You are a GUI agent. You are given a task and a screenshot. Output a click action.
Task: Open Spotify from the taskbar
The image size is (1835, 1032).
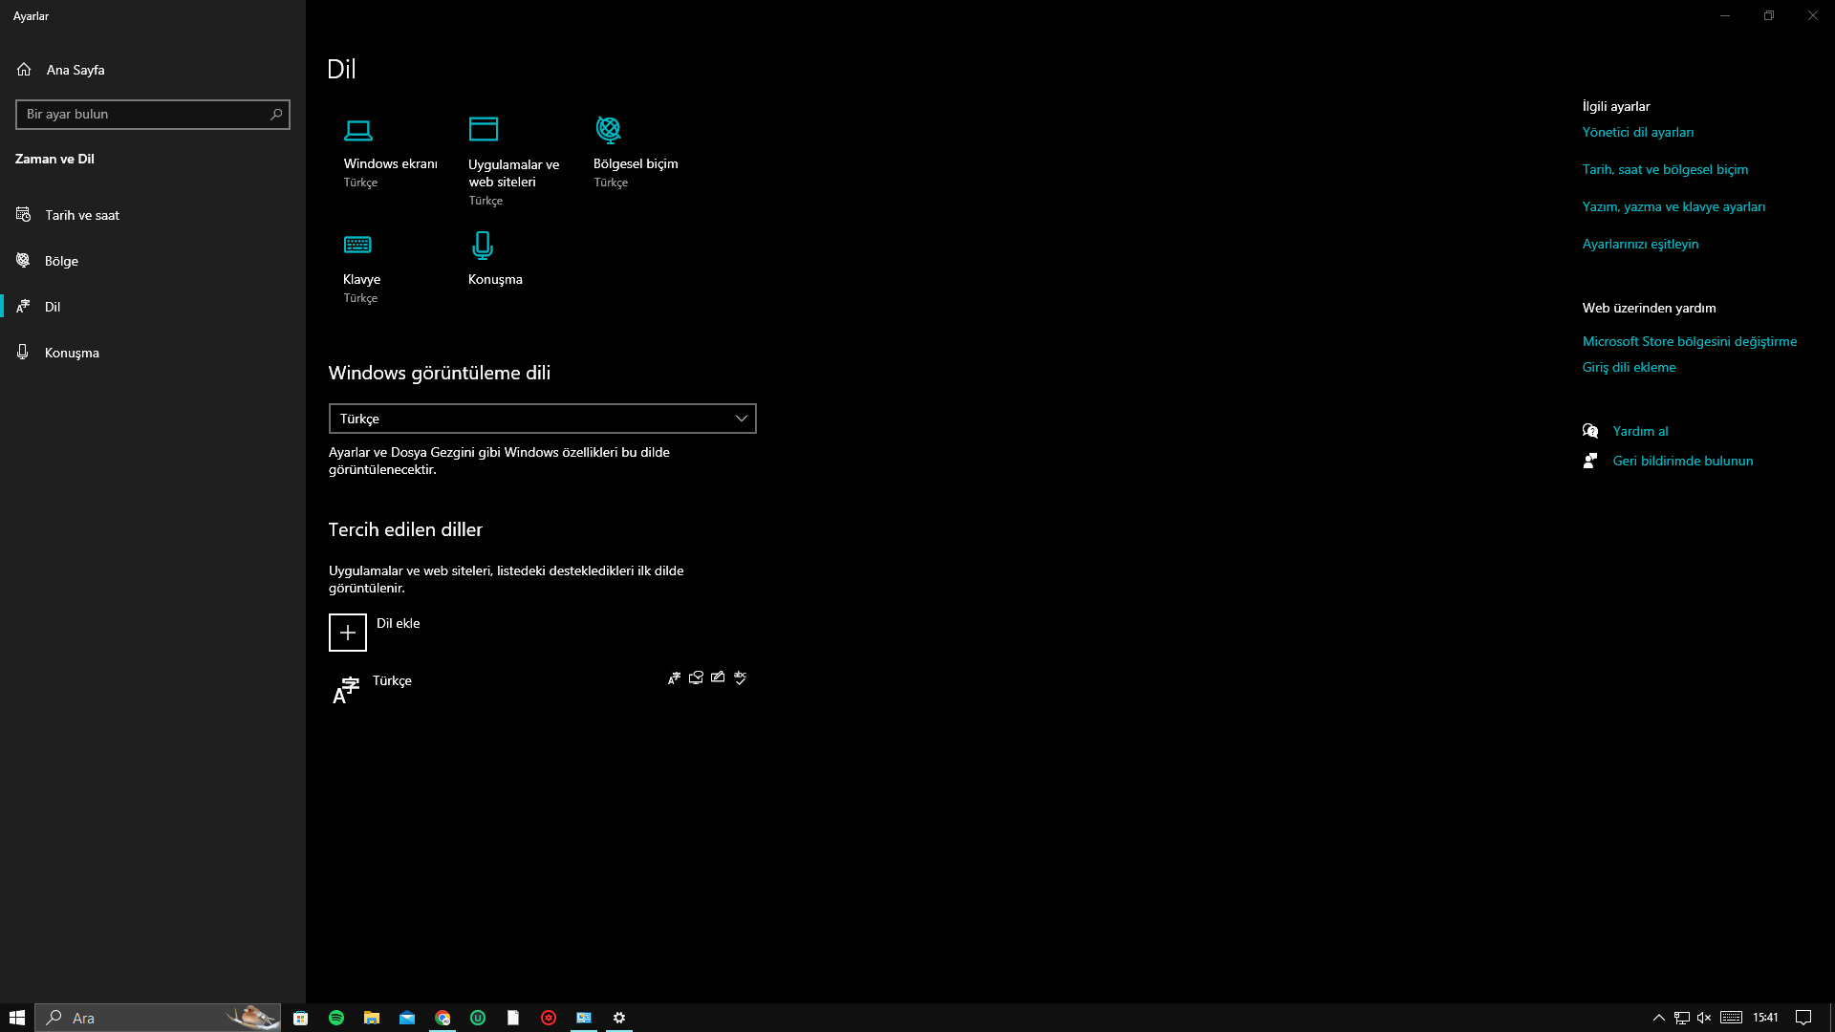[x=336, y=1018]
